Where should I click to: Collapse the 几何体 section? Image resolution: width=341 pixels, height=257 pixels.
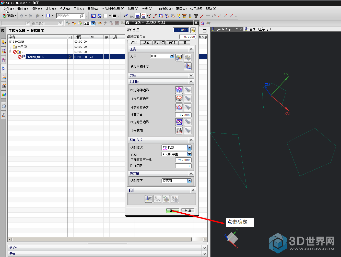click(x=191, y=81)
